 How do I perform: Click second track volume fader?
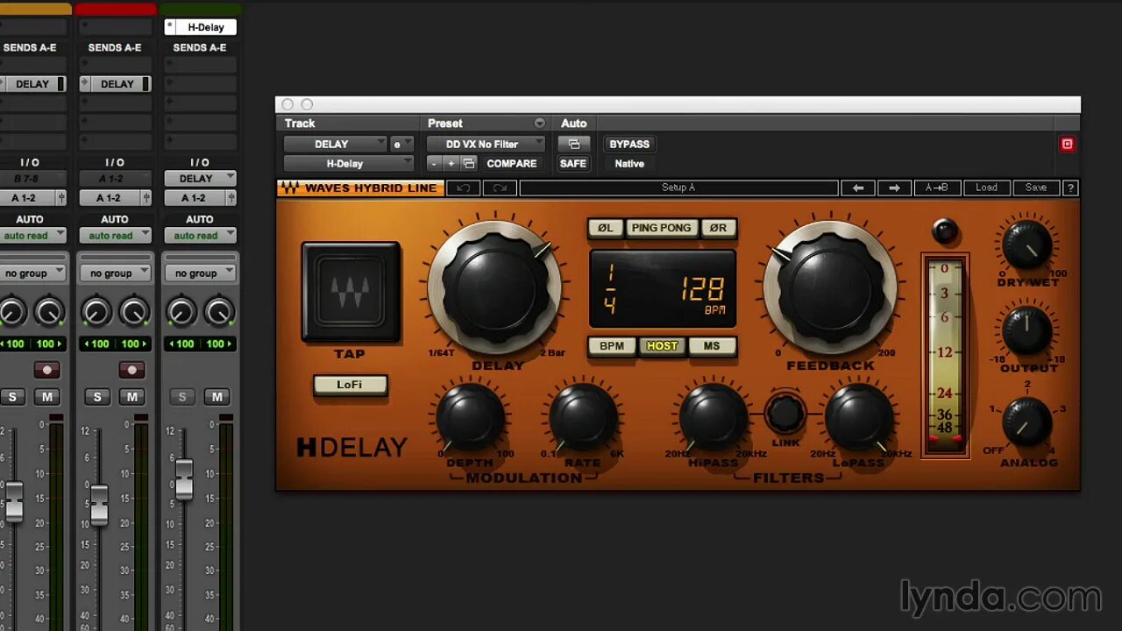(x=99, y=504)
